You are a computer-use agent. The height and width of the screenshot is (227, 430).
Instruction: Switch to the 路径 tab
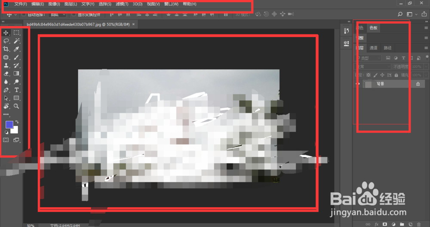click(387, 48)
